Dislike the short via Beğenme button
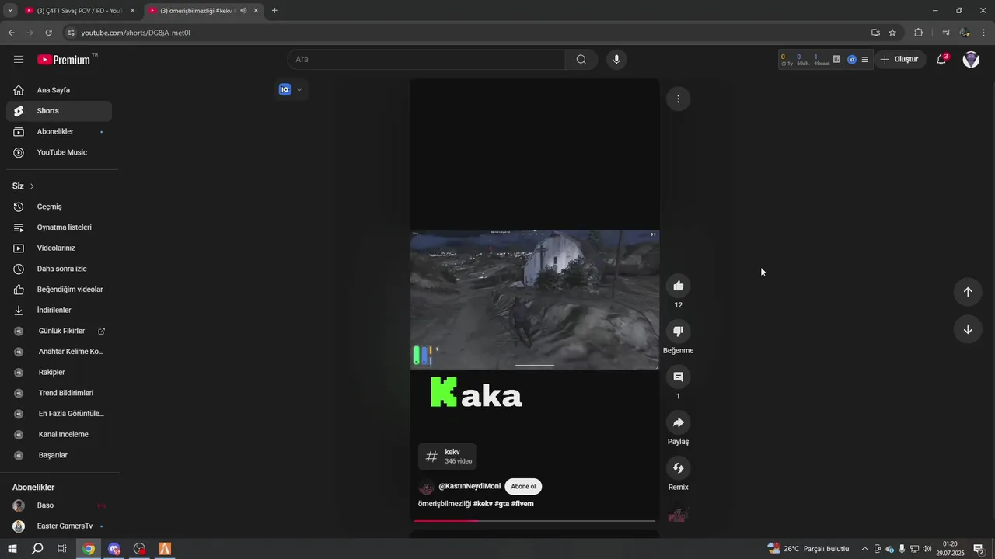The height and width of the screenshot is (559, 995). 678,332
